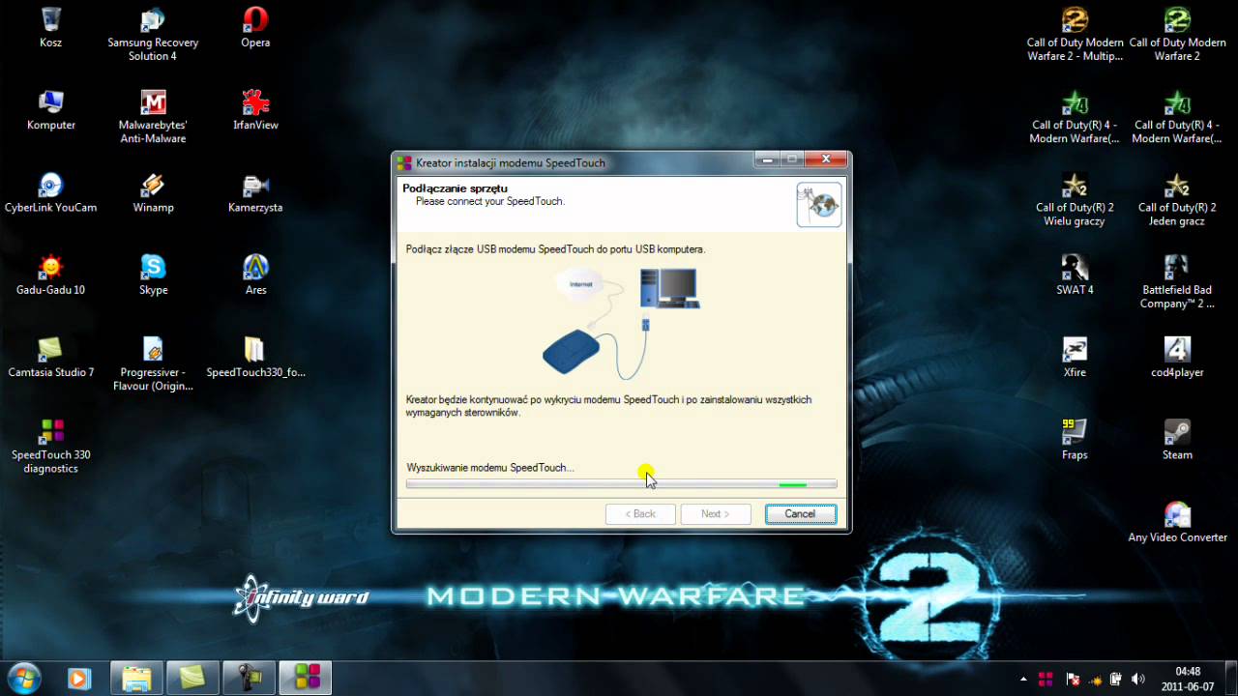Select the Xfire desktop icon
The image size is (1238, 696).
1075,356
